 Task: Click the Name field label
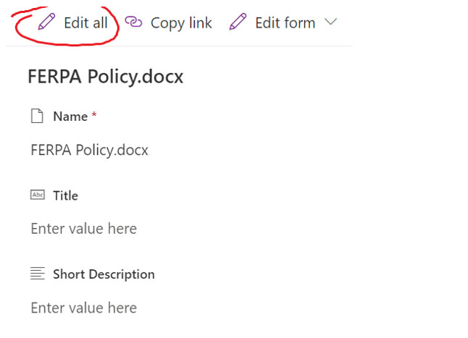point(70,117)
